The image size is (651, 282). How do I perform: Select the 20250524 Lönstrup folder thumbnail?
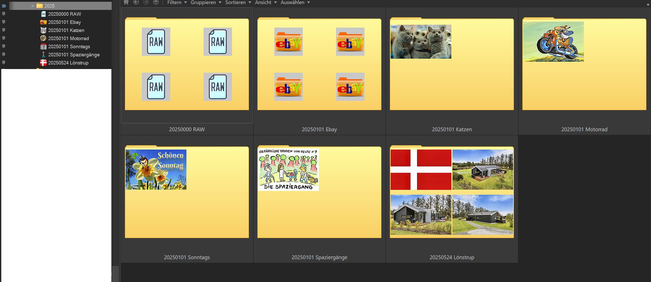(x=452, y=193)
